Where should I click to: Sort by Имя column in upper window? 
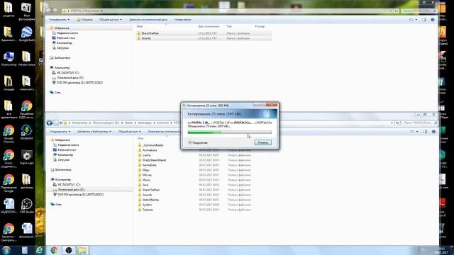[140, 26]
